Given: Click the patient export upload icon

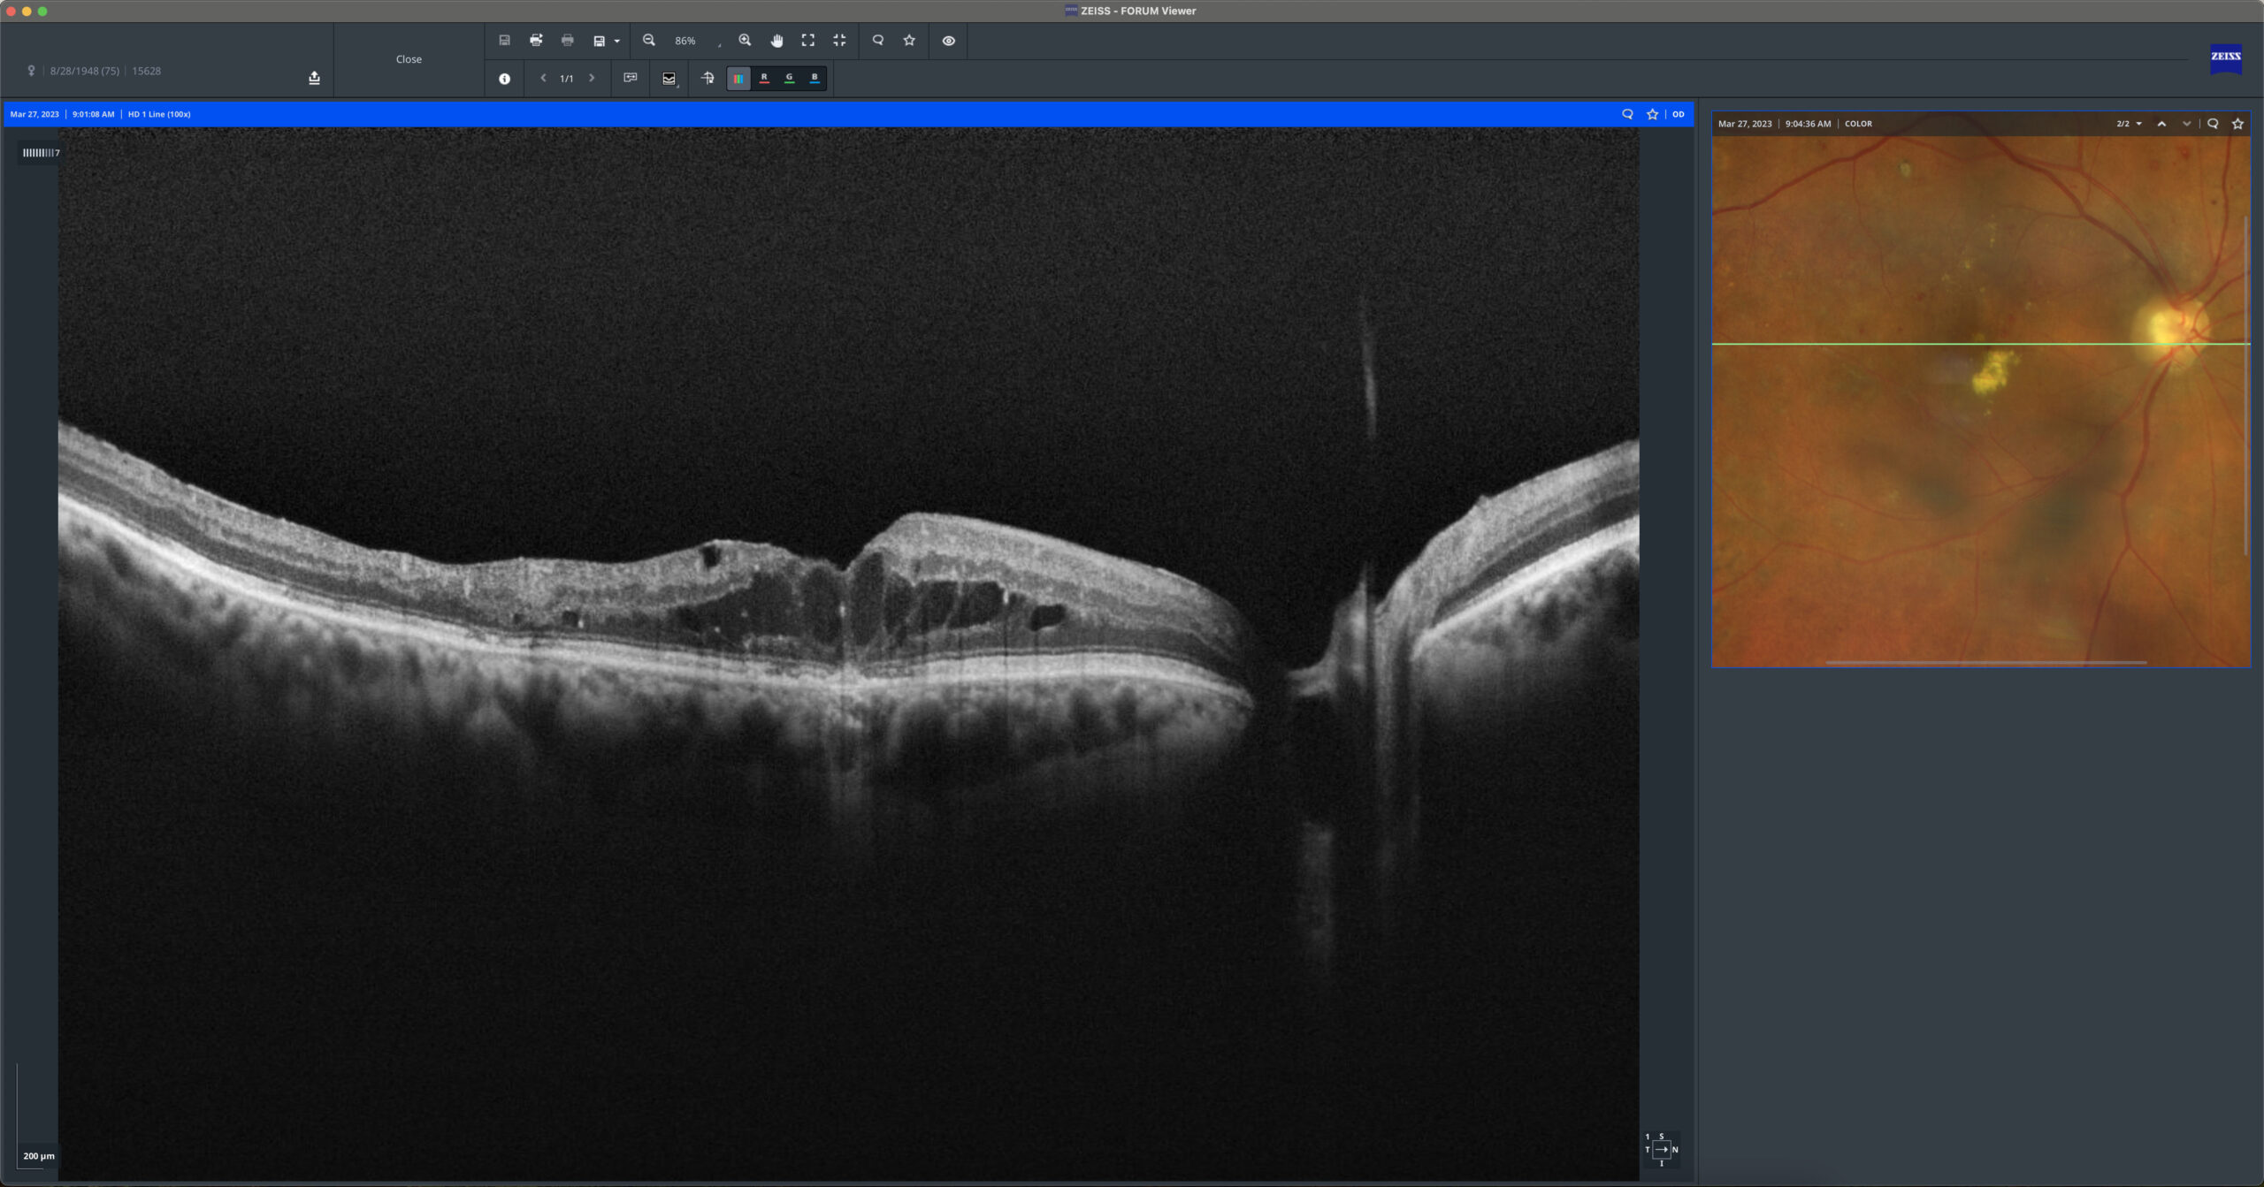Looking at the screenshot, I should click(314, 78).
